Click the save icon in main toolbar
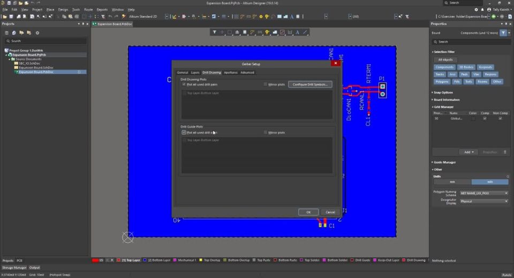 point(11,17)
